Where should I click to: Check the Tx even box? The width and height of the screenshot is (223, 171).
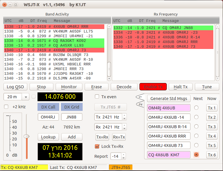(97, 97)
